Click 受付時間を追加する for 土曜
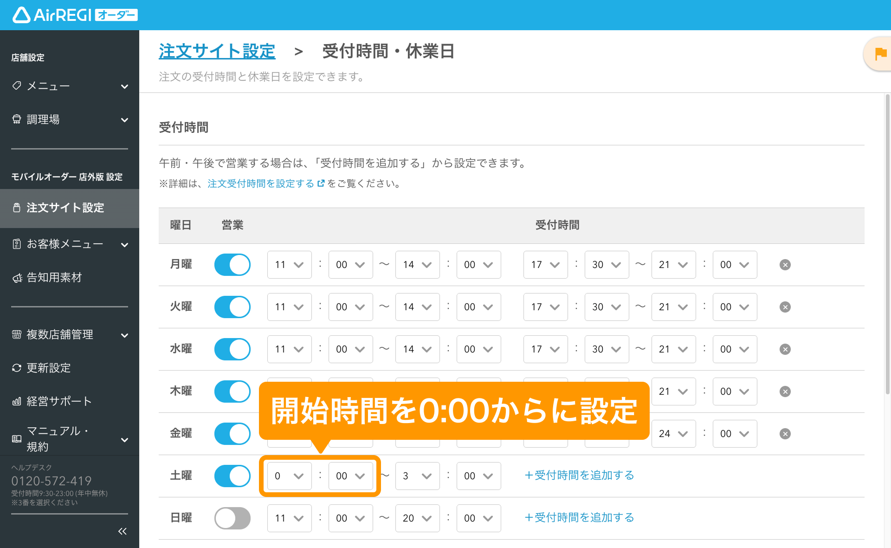Screen dimensions: 891x548 579,475
